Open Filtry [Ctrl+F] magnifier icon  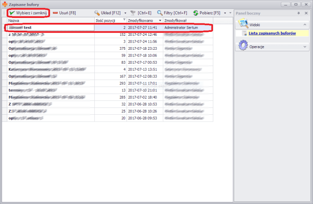[x=160, y=13]
